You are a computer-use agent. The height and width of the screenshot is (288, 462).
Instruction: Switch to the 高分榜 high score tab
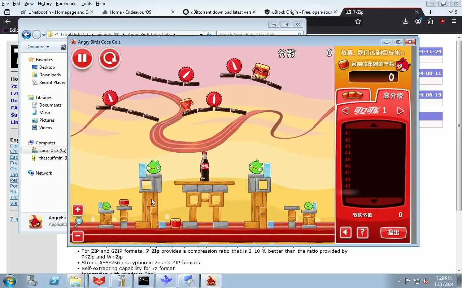click(x=393, y=96)
